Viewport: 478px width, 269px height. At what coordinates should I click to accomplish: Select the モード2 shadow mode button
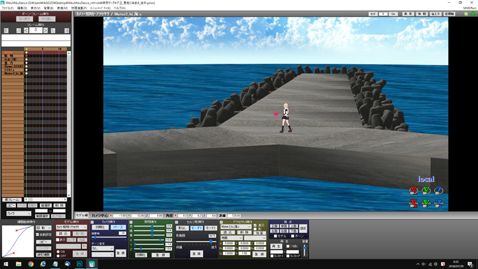[211, 228]
